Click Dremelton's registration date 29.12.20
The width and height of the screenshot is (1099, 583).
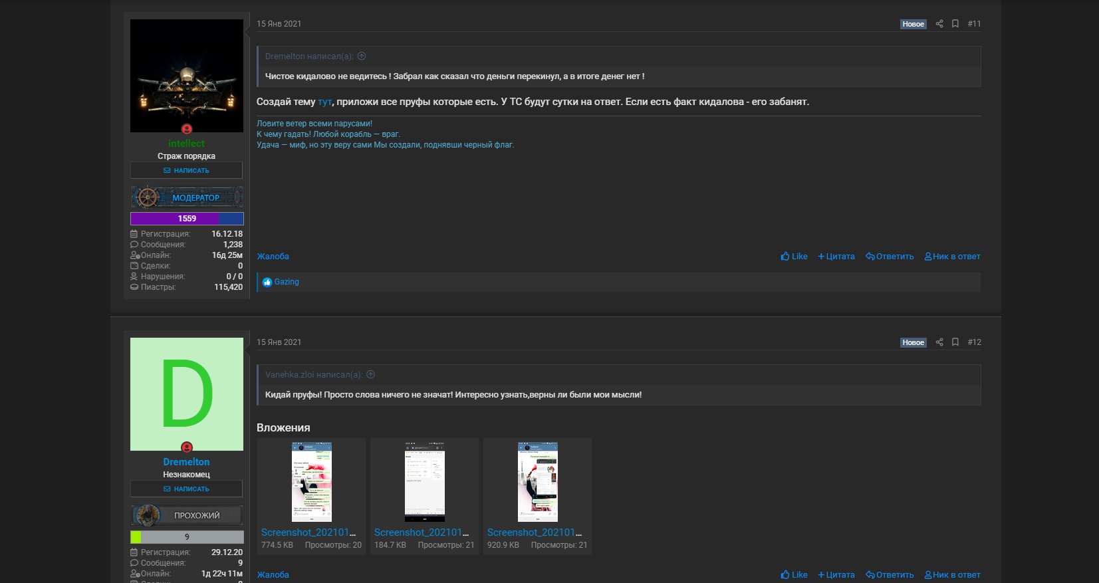click(x=227, y=552)
